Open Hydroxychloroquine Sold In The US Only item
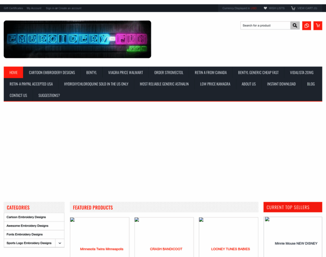Screen dimensions: 326x257 pyautogui.click(x=96, y=84)
